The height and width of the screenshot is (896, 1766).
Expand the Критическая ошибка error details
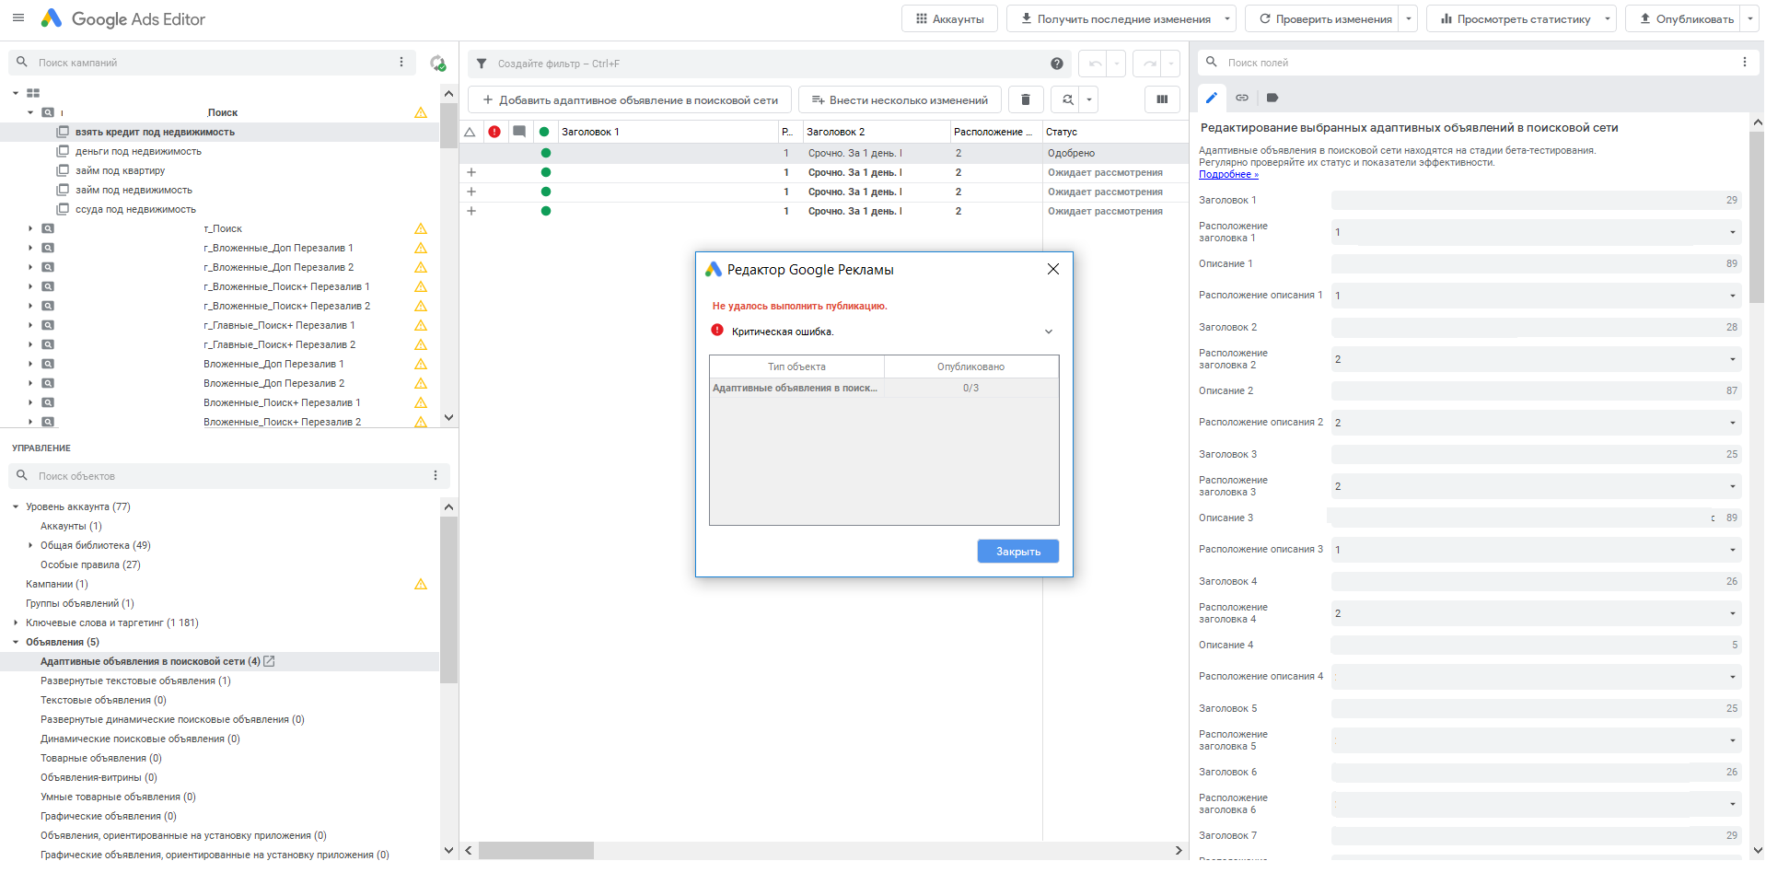click(x=1048, y=332)
